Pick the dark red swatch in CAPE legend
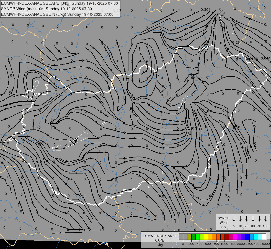The image size is (271, 249). (x=227, y=237)
